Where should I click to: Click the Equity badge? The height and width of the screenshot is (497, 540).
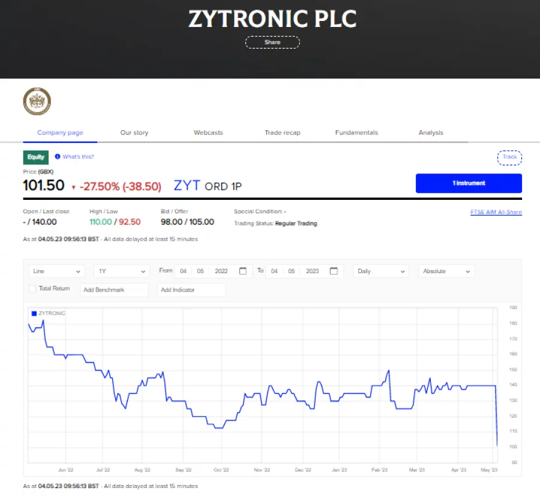click(35, 157)
